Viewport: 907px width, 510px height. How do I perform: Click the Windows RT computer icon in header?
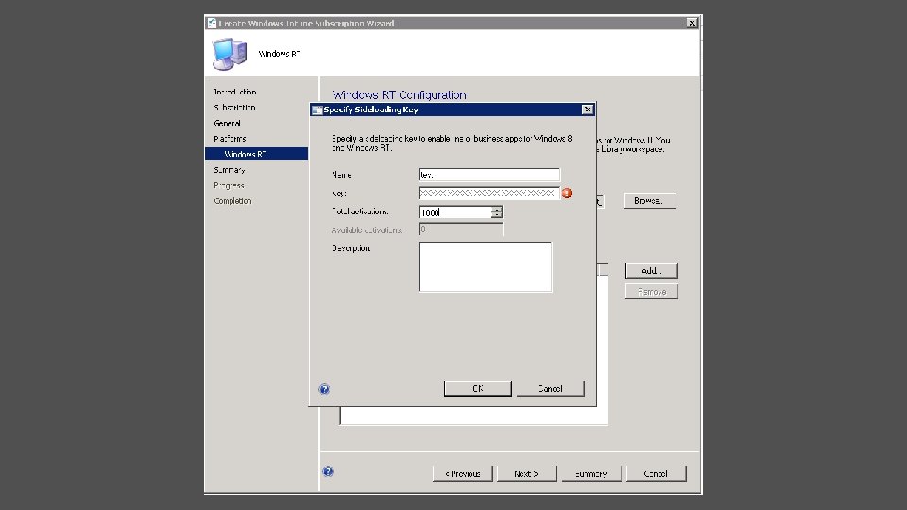(x=229, y=54)
